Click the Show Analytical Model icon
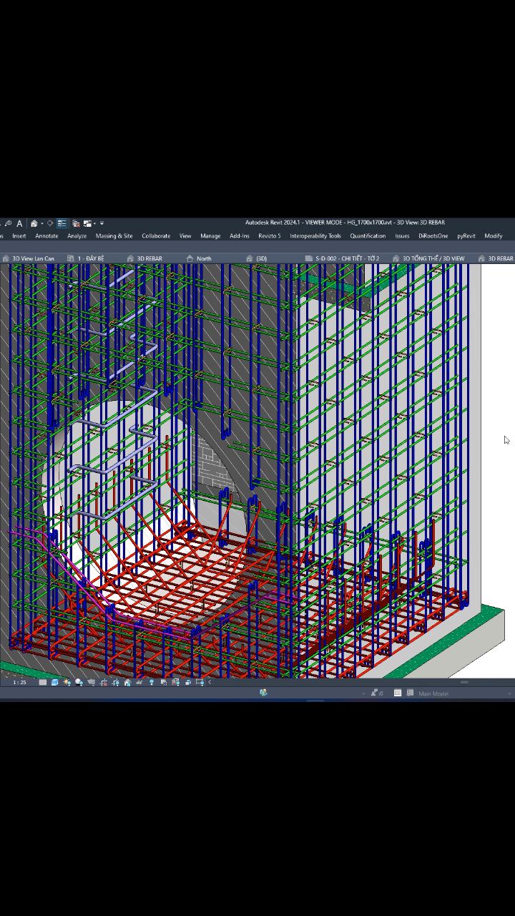Image resolution: width=515 pixels, height=916 pixels. pos(175,682)
